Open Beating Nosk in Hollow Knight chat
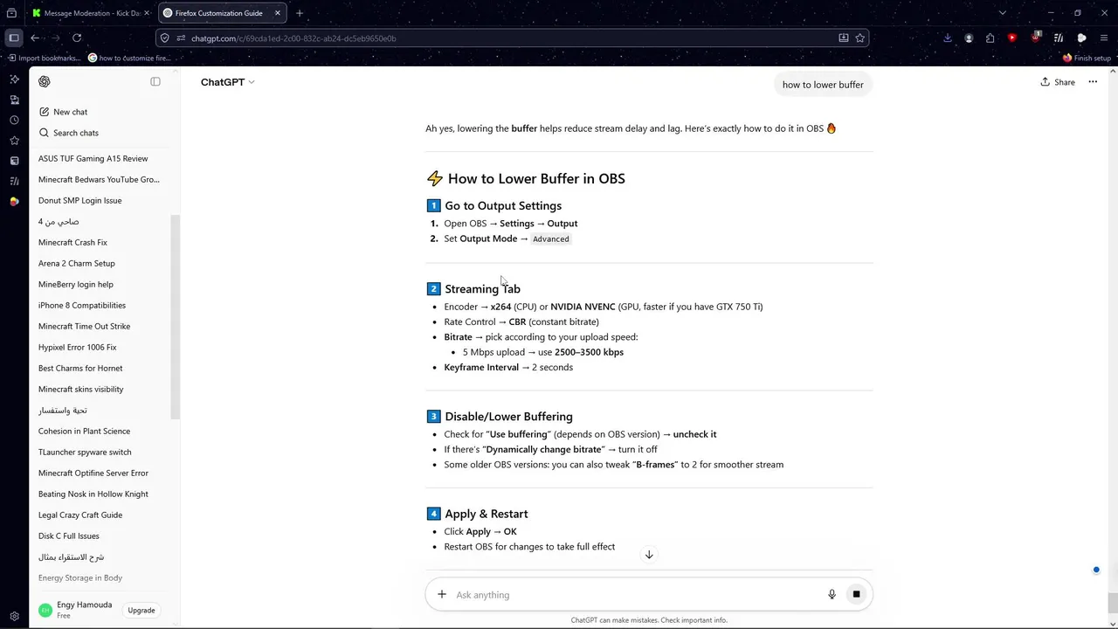Viewport: 1118px width, 629px height. point(93,494)
